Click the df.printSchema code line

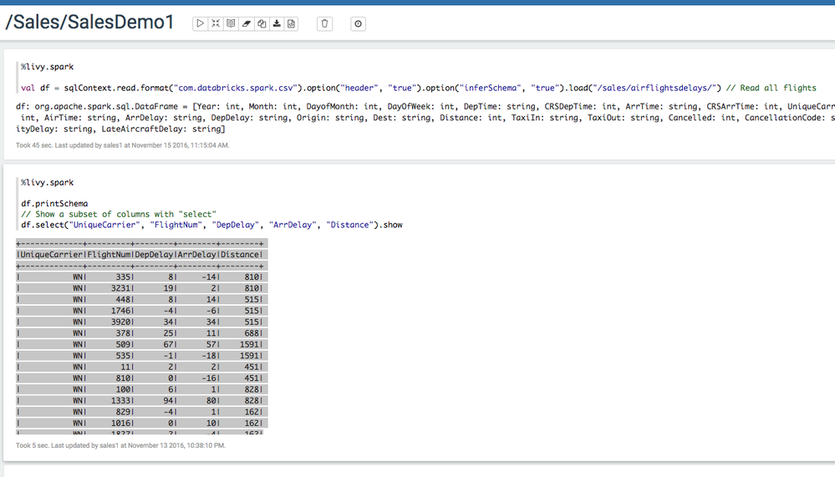click(x=54, y=203)
